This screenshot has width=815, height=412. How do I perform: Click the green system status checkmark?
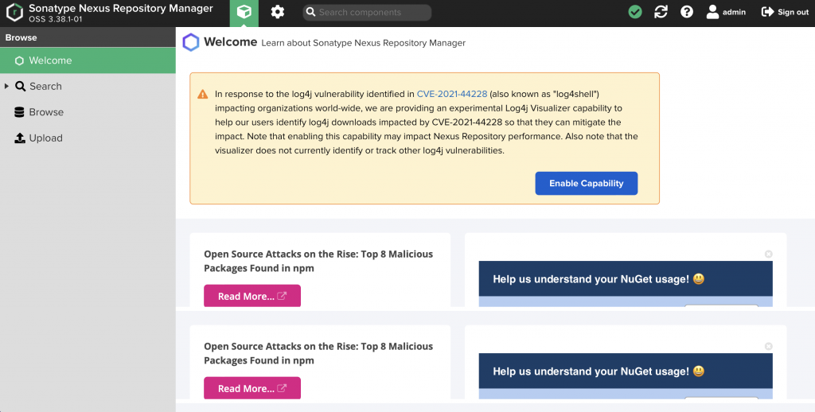(x=634, y=13)
